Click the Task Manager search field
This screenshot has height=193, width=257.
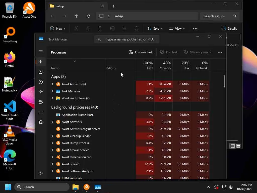pyautogui.click(x=127, y=39)
